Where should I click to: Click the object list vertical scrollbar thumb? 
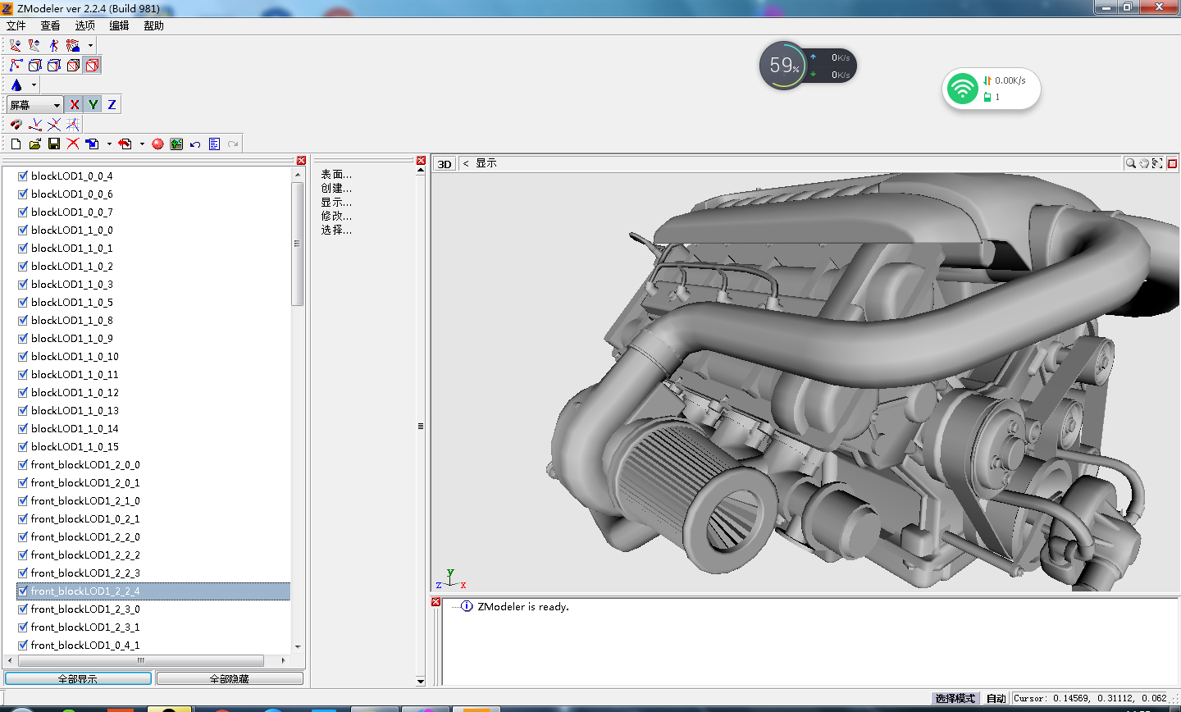(297, 244)
